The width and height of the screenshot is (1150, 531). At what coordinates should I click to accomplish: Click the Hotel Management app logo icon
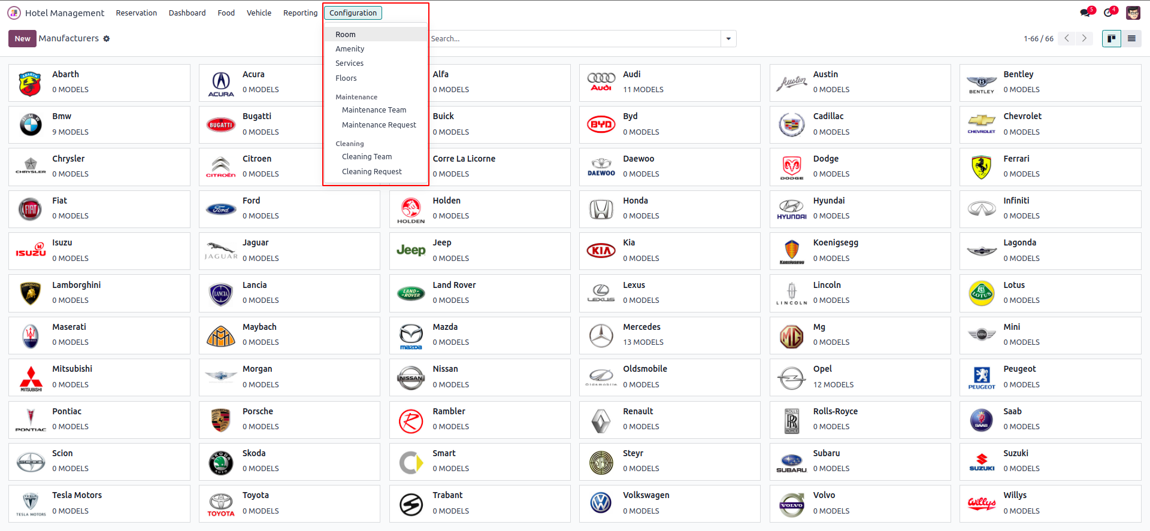(14, 13)
